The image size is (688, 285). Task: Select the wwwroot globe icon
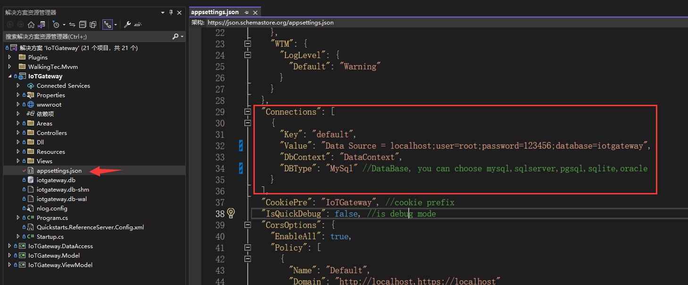point(31,104)
